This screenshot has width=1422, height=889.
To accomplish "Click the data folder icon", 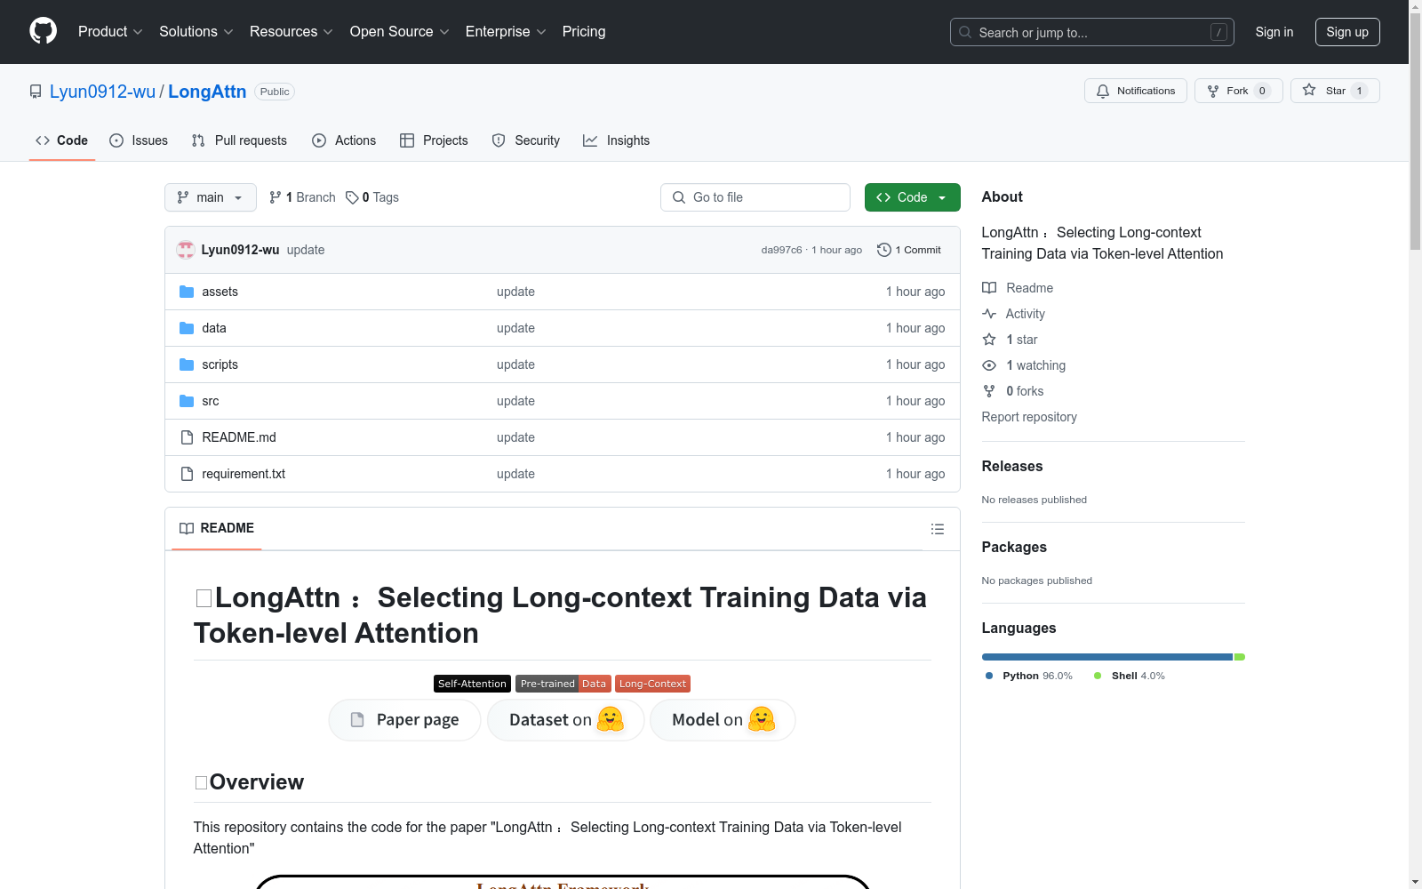I will (x=187, y=328).
